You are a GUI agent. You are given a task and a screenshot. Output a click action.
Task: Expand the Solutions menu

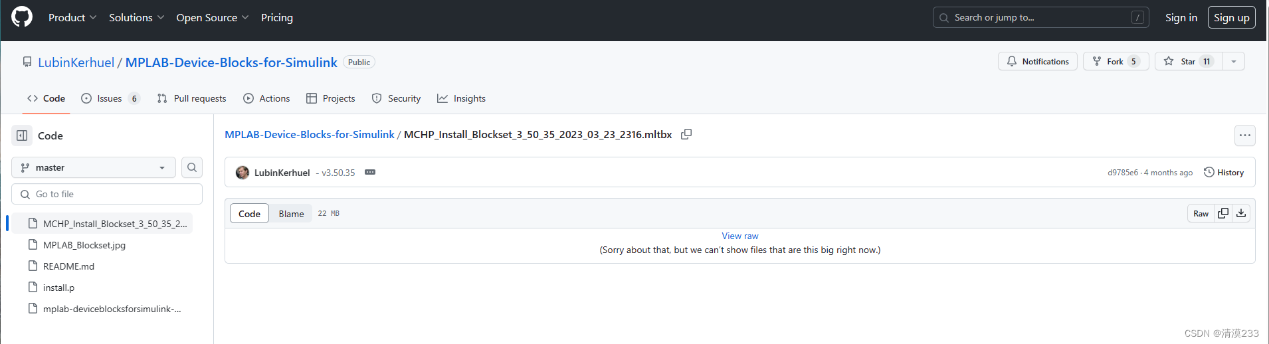tap(136, 17)
